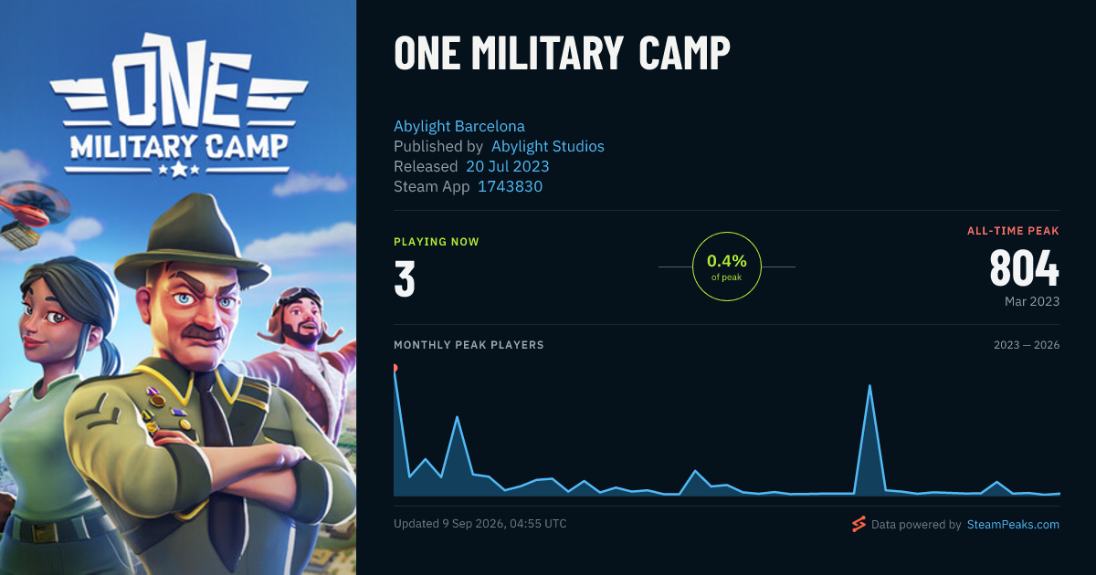
Task: Click the red peak marker on chart
Action: [x=395, y=368]
